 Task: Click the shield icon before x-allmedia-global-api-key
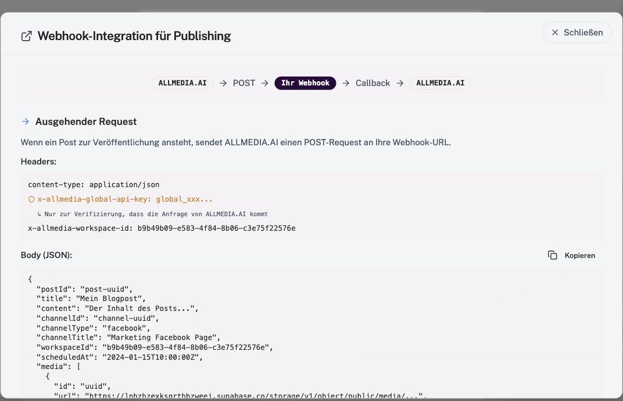[31, 199]
